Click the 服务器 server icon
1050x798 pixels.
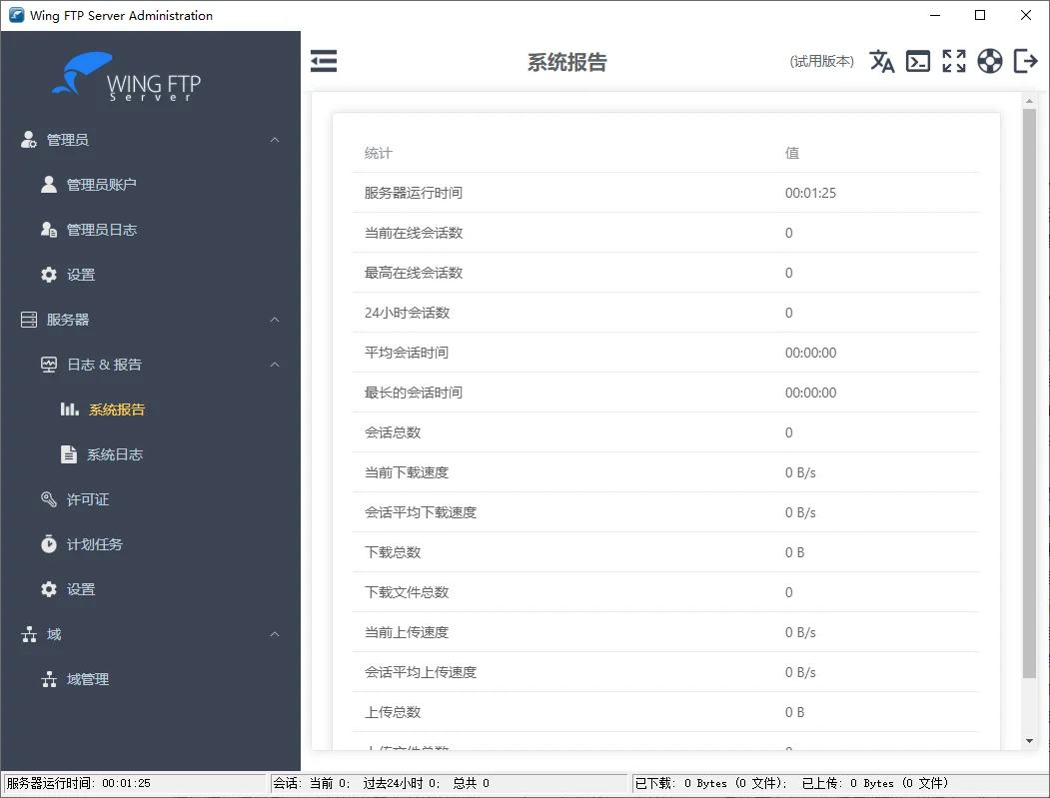click(29, 320)
